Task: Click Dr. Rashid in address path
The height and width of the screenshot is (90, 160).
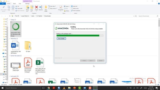Action: 39,16
